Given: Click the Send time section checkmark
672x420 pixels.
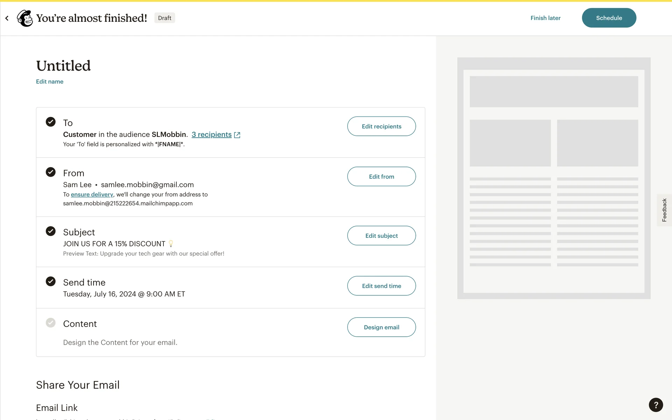Looking at the screenshot, I should 51,281.
